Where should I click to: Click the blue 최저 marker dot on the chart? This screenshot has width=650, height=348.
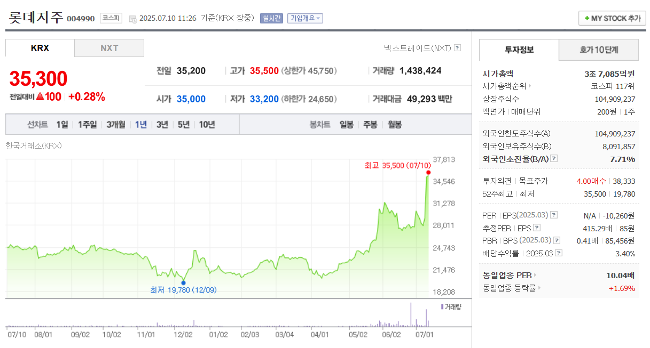tap(183, 283)
